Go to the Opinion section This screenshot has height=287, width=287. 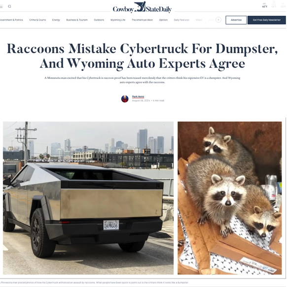pos(163,20)
